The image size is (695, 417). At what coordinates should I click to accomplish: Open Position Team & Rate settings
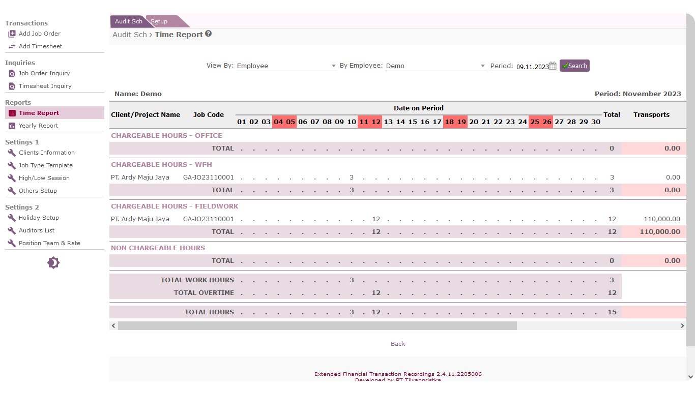[x=49, y=243]
